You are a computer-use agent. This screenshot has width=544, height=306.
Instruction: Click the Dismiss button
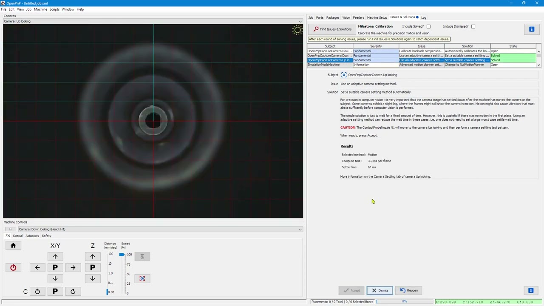380,291
